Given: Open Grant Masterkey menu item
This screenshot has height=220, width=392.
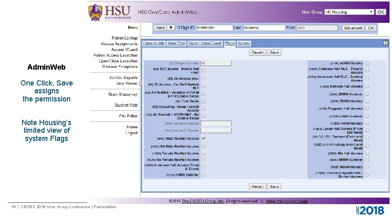Looking at the screenshot, I should tap(123, 94).
